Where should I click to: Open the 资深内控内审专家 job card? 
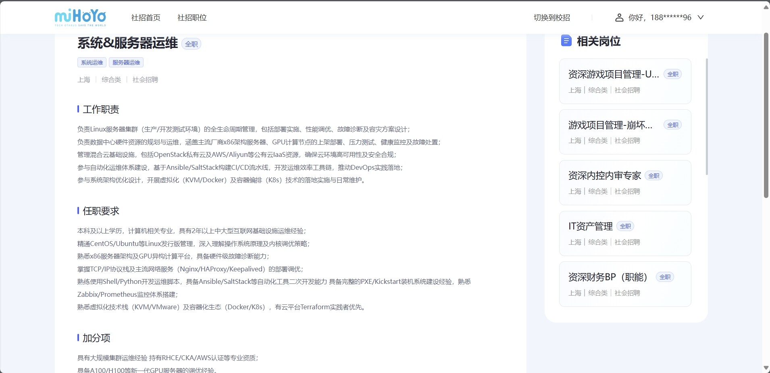point(624,183)
